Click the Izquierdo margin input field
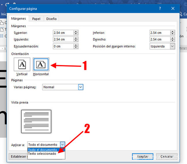Screen dimensions: 187x164 pos(63,39)
